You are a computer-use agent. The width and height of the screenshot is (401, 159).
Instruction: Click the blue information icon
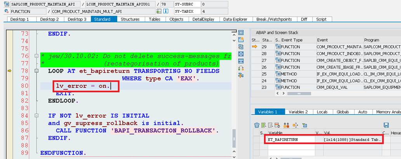tap(166, 11)
